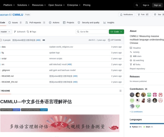This screenshot has width=164, height=137.
Task: Open the CMMLU repository name link
Action: coord(18,15)
